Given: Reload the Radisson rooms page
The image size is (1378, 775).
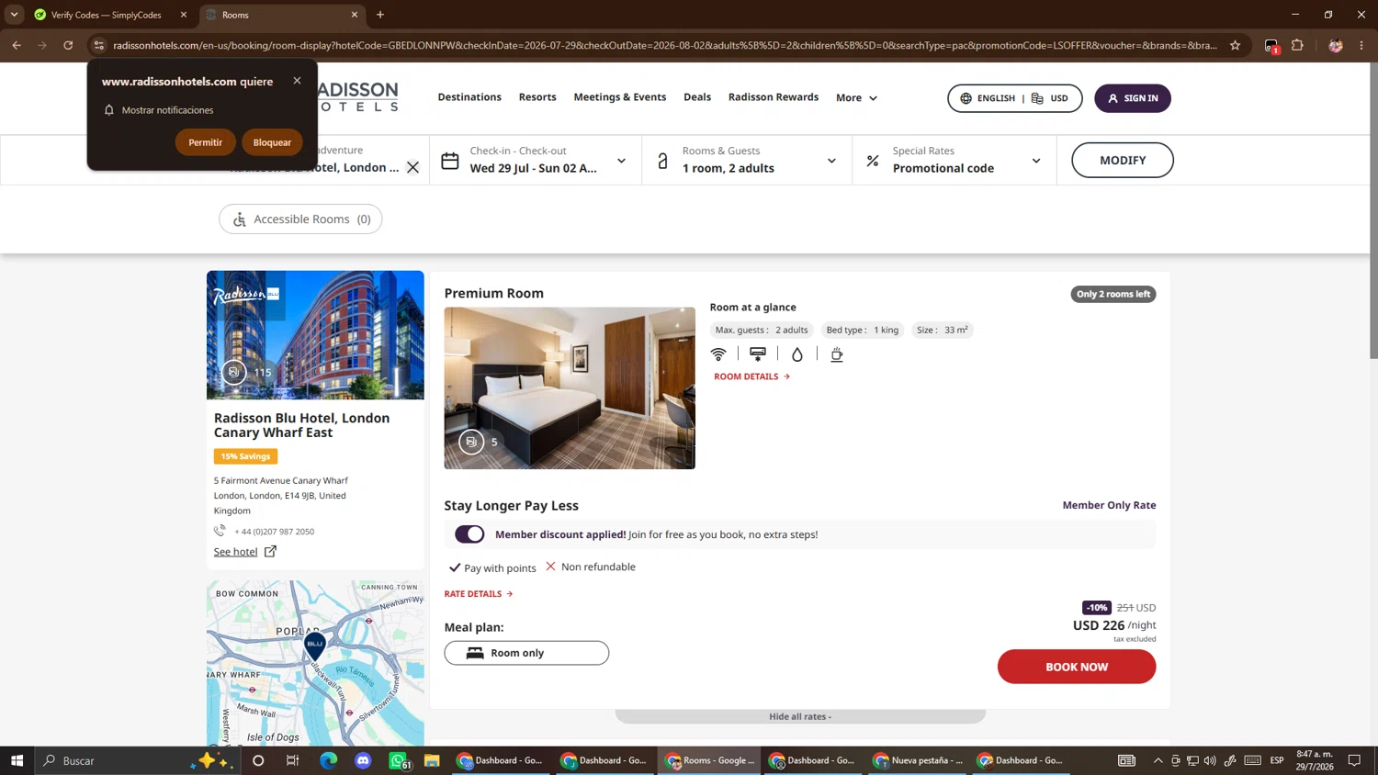Looking at the screenshot, I should tap(68, 45).
